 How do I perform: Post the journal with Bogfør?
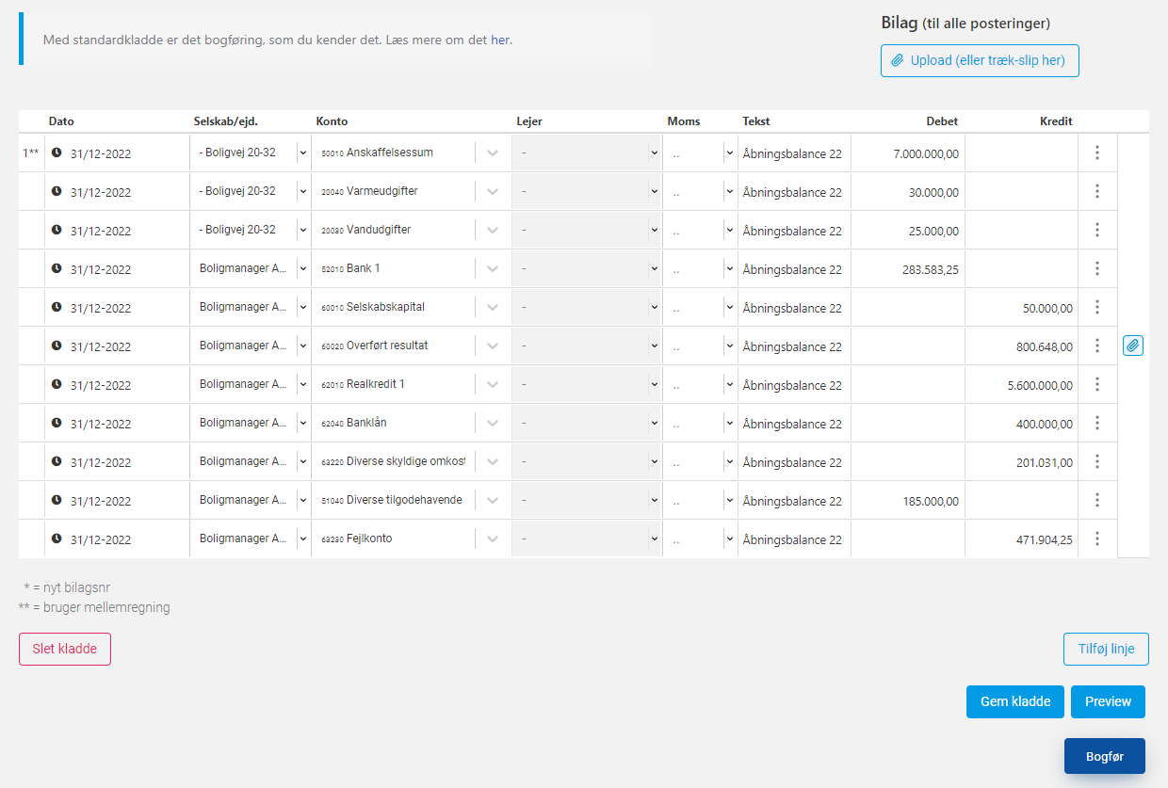(x=1105, y=756)
